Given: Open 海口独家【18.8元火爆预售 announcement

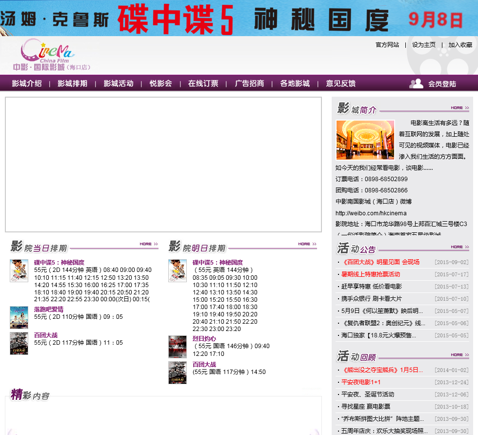Looking at the screenshot, I should (378, 335).
